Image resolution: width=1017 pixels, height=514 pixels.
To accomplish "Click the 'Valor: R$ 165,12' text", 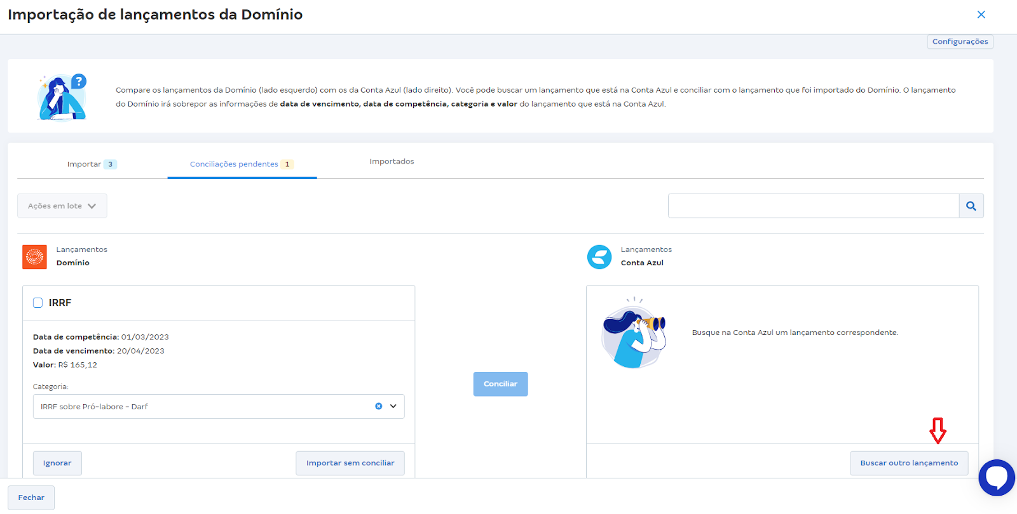I will pos(65,365).
